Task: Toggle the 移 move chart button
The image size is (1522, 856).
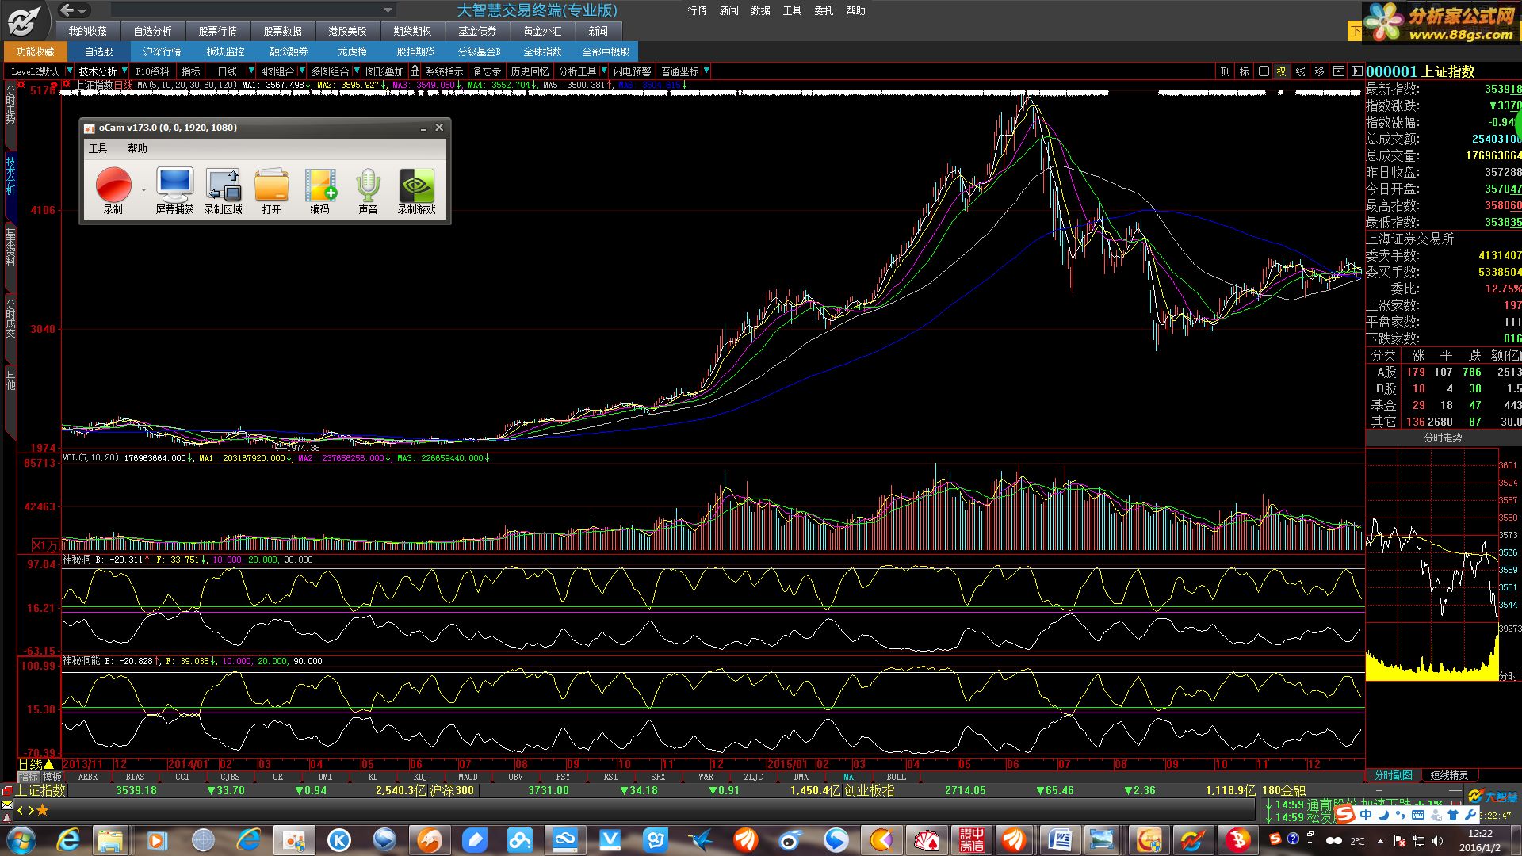Action: tap(1319, 71)
